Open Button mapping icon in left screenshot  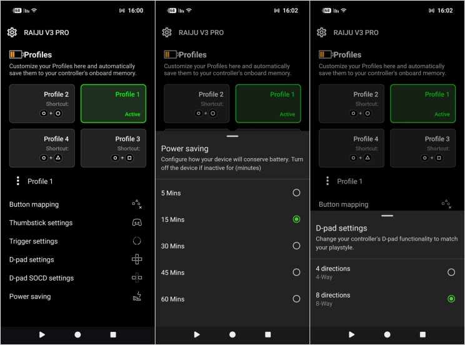(x=137, y=204)
